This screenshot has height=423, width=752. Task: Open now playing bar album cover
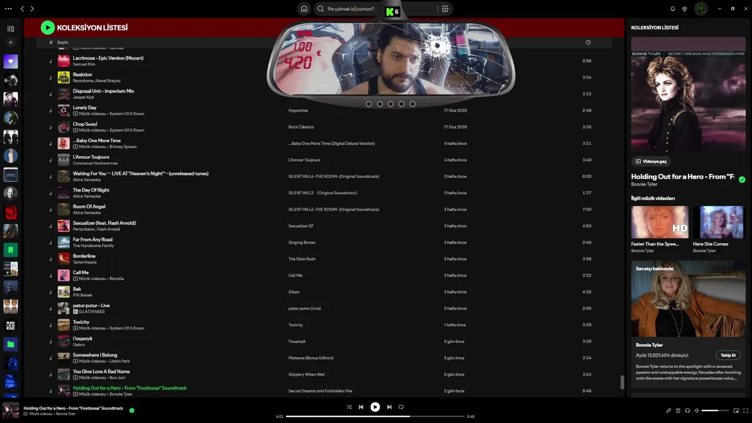tap(11, 410)
